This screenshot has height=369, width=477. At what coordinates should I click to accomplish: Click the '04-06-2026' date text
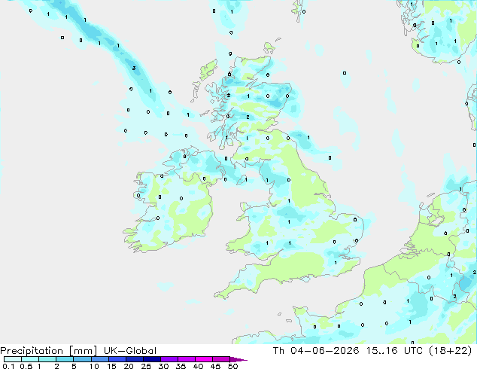point(324,351)
